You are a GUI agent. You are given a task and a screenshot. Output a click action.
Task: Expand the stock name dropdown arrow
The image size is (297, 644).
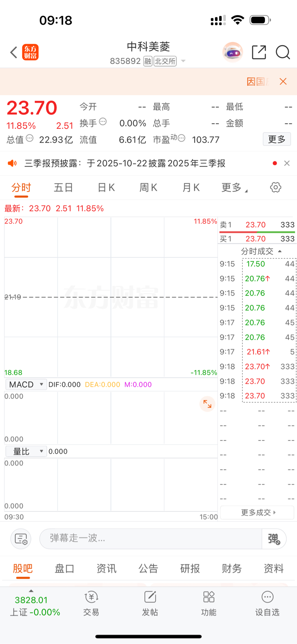(183, 61)
